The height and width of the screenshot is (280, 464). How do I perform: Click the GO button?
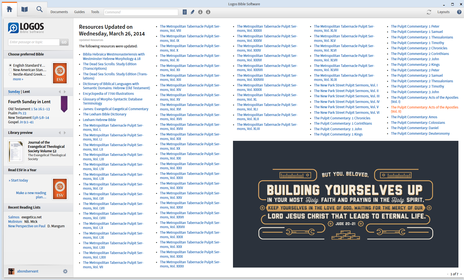64,42
